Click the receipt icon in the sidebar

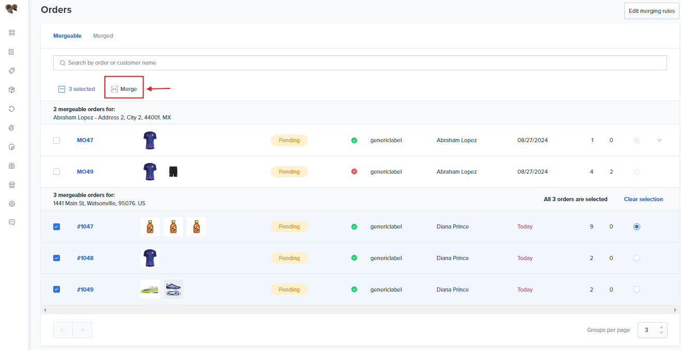12,52
